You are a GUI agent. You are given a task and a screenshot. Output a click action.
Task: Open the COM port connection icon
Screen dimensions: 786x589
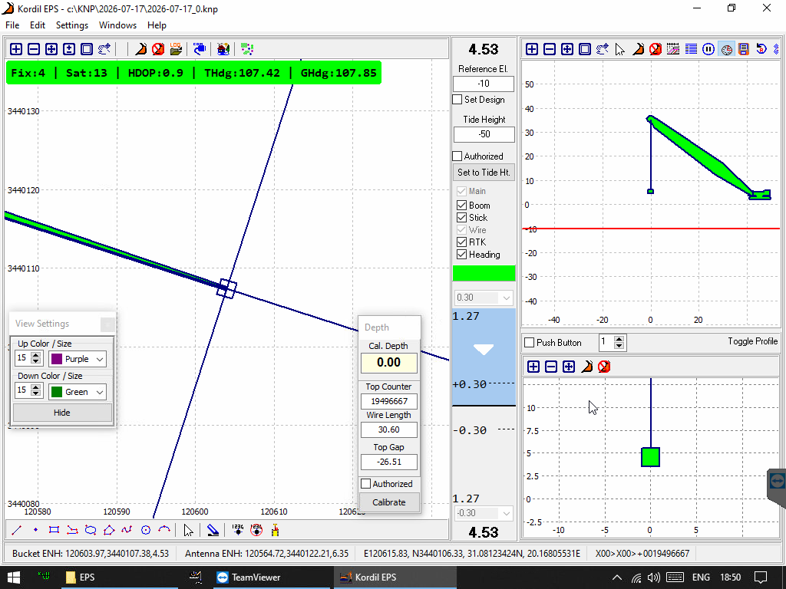pyautogui.click(x=199, y=48)
